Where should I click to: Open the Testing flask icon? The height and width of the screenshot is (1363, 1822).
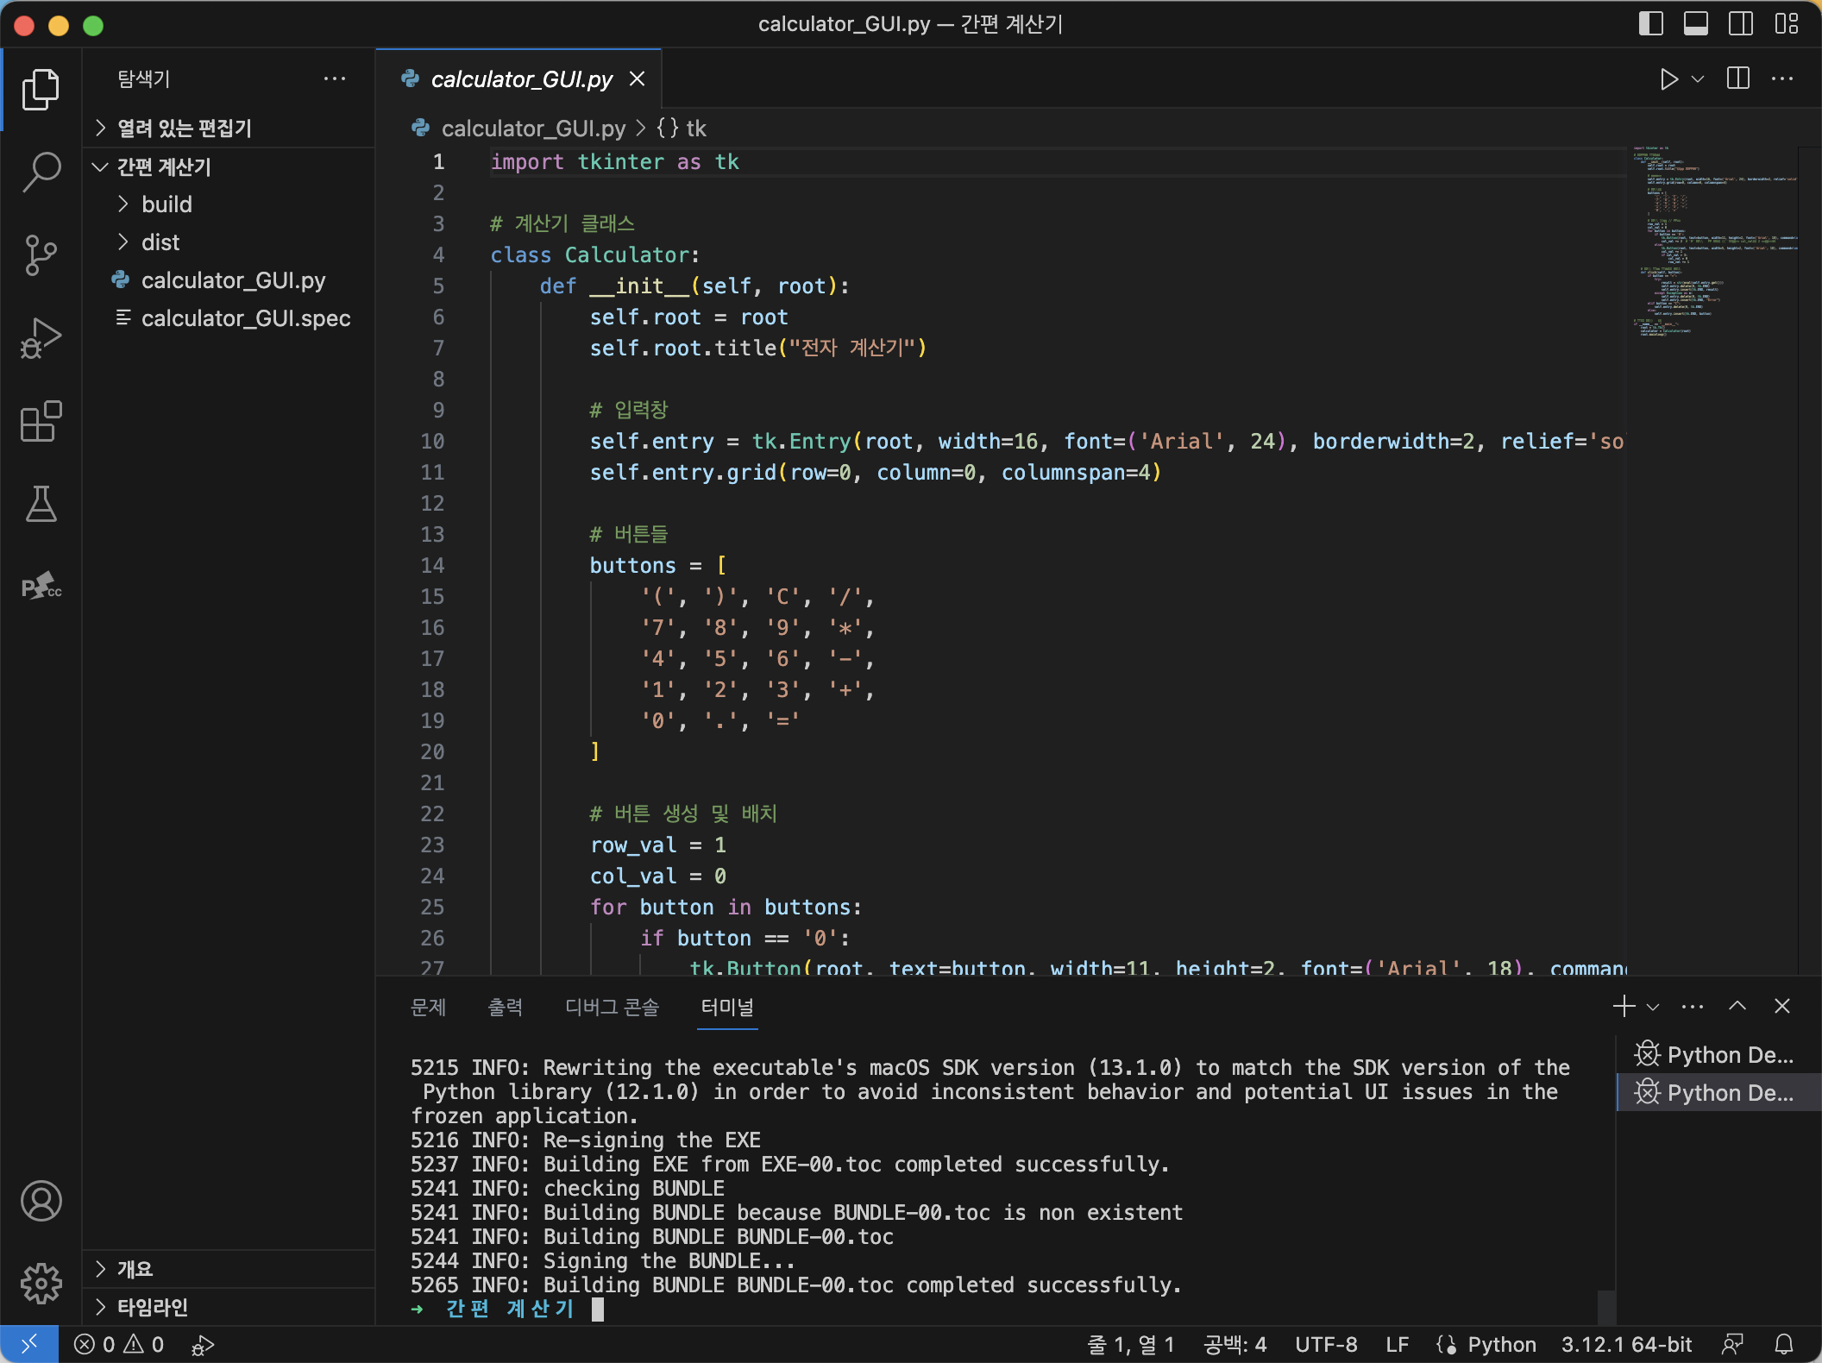click(x=41, y=504)
